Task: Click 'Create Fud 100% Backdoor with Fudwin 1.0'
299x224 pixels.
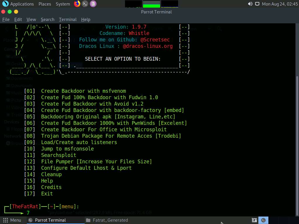Action: click(x=100, y=97)
